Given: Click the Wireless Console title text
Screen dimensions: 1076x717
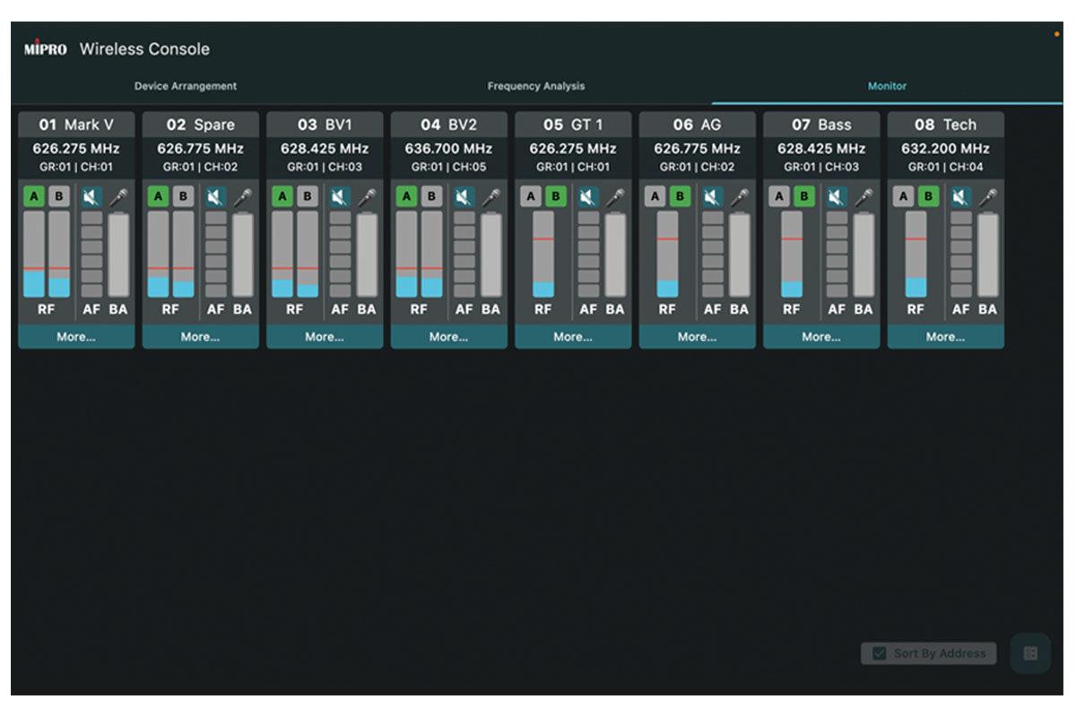Looking at the screenshot, I should tap(144, 49).
